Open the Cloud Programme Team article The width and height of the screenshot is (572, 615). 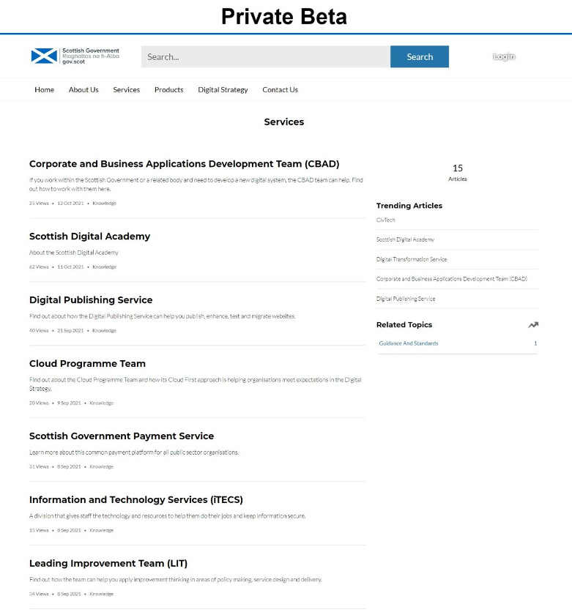[87, 364]
